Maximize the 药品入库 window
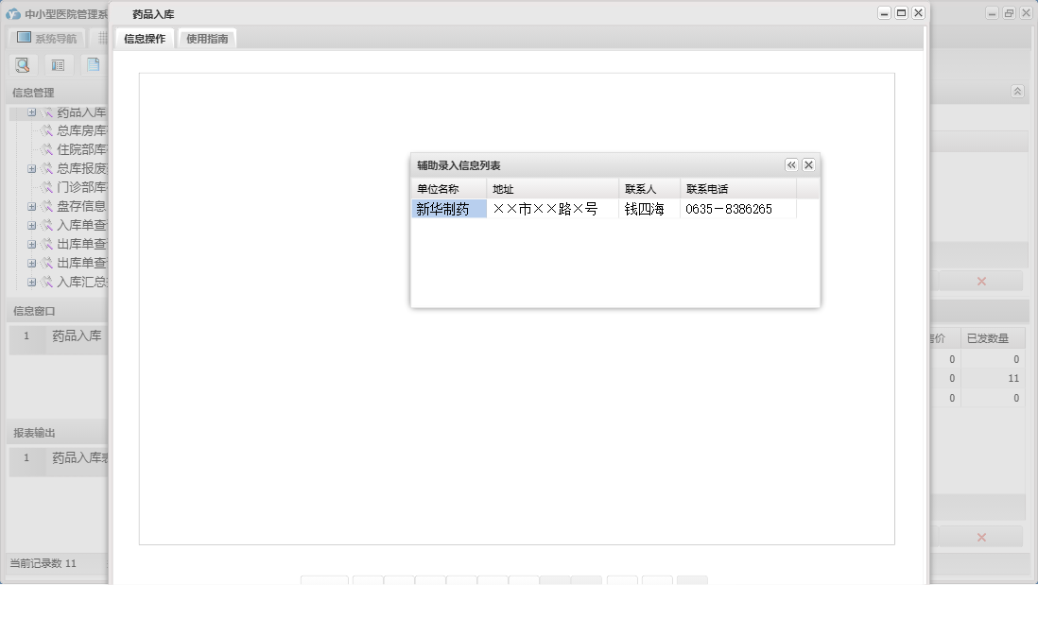The image size is (1038, 619). pos(901,12)
